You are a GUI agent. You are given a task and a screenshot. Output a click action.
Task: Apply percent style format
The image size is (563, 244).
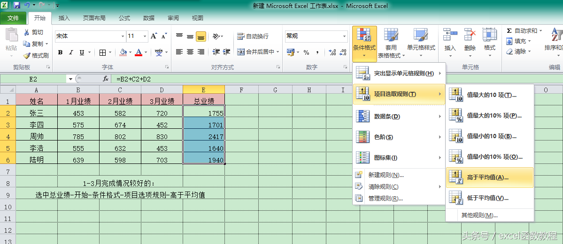[306, 52]
